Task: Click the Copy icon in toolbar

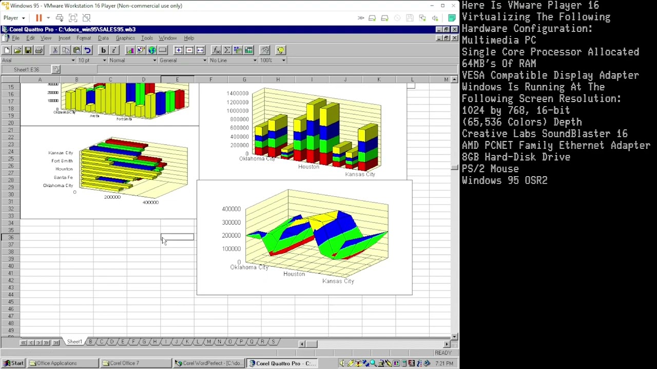Action: (66, 50)
